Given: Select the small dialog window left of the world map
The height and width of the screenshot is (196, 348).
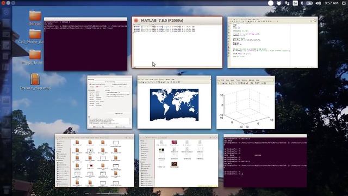Looking at the screenshot, I should pyautogui.click(x=109, y=102).
